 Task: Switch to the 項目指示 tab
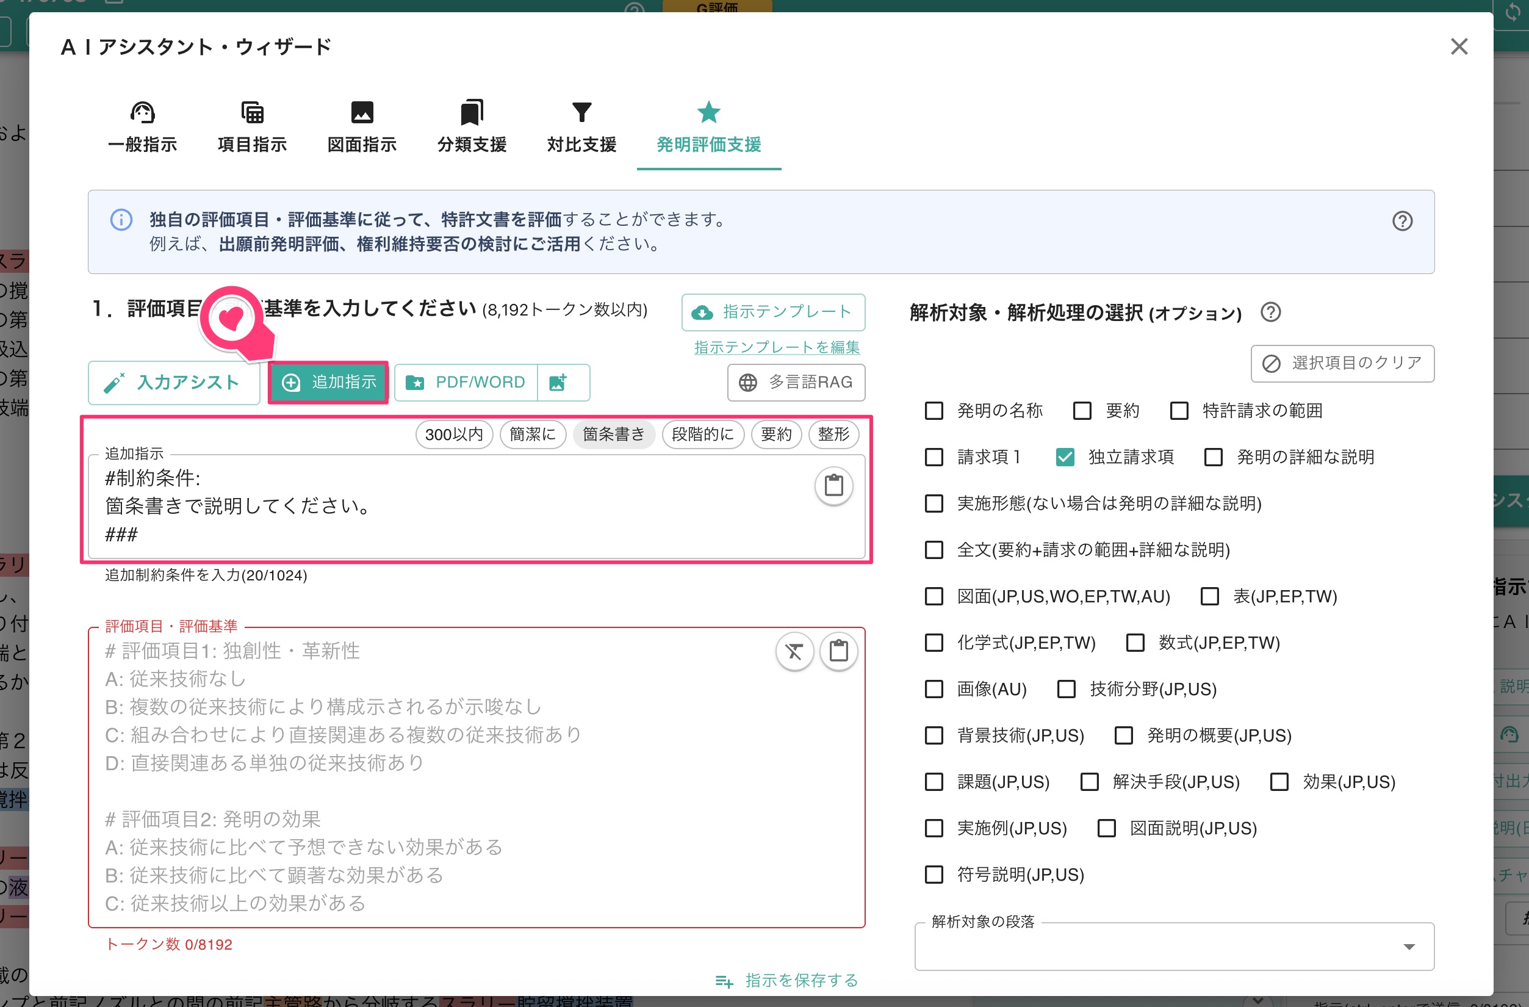[252, 128]
